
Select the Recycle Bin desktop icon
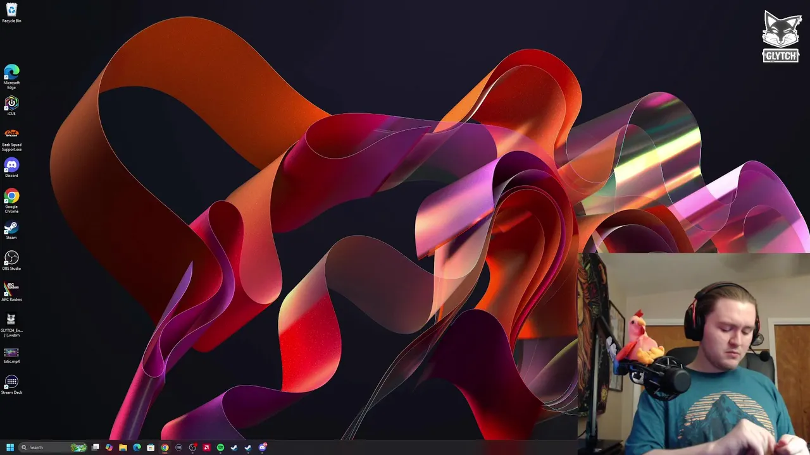click(11, 13)
